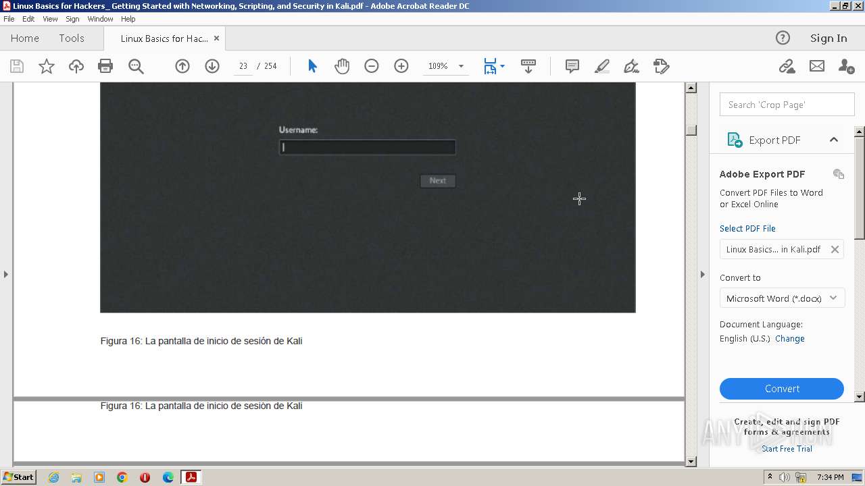This screenshot has width=865, height=486.
Task: Open the View menu
Action: click(x=51, y=19)
